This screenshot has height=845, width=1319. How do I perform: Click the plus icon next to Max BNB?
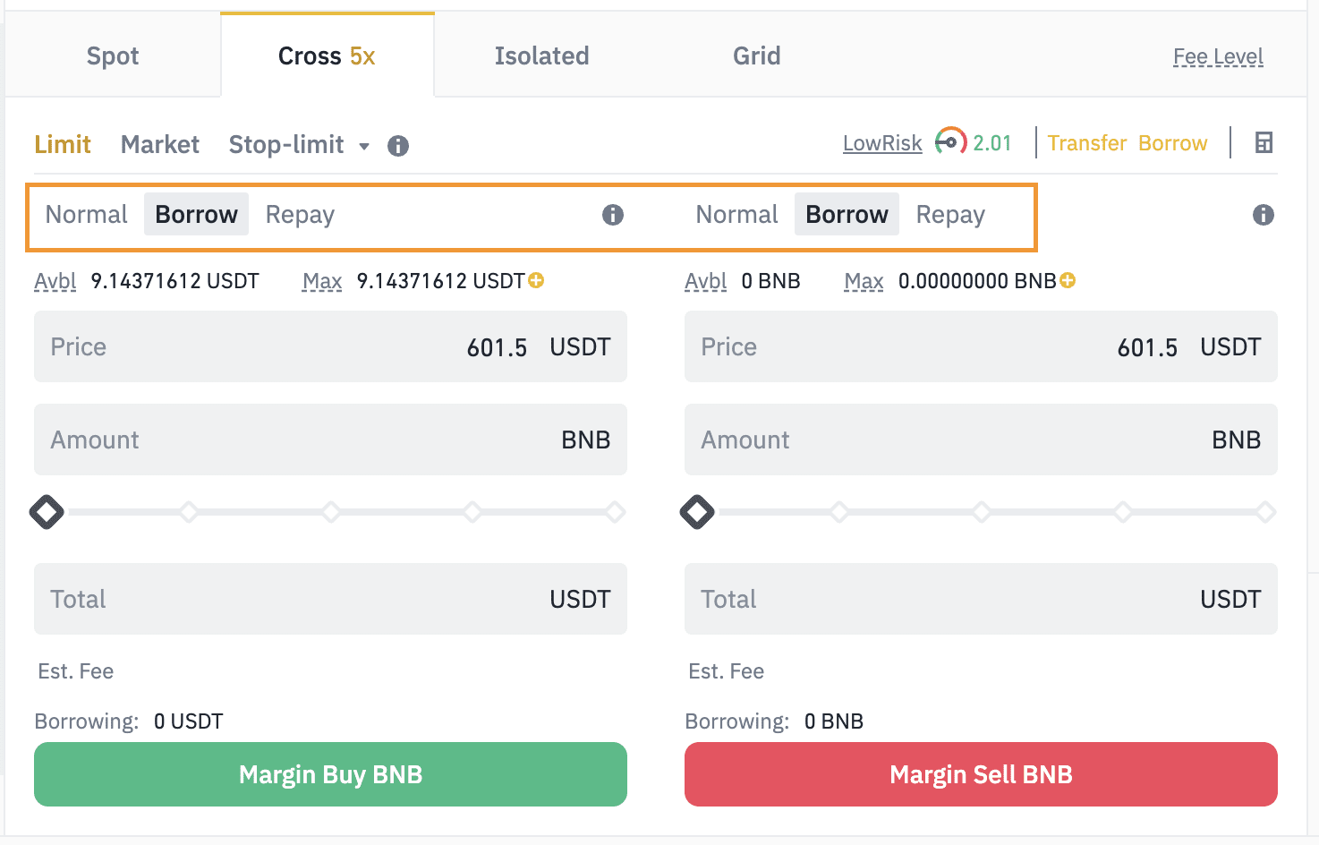point(1068,281)
